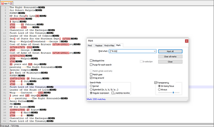Select the 'new 1' file tab
The image size is (214, 127).
(6, 3)
